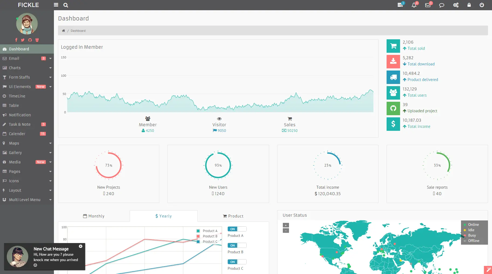Toggle the Product A ON switch
This screenshot has height=274, width=492.
click(237, 229)
